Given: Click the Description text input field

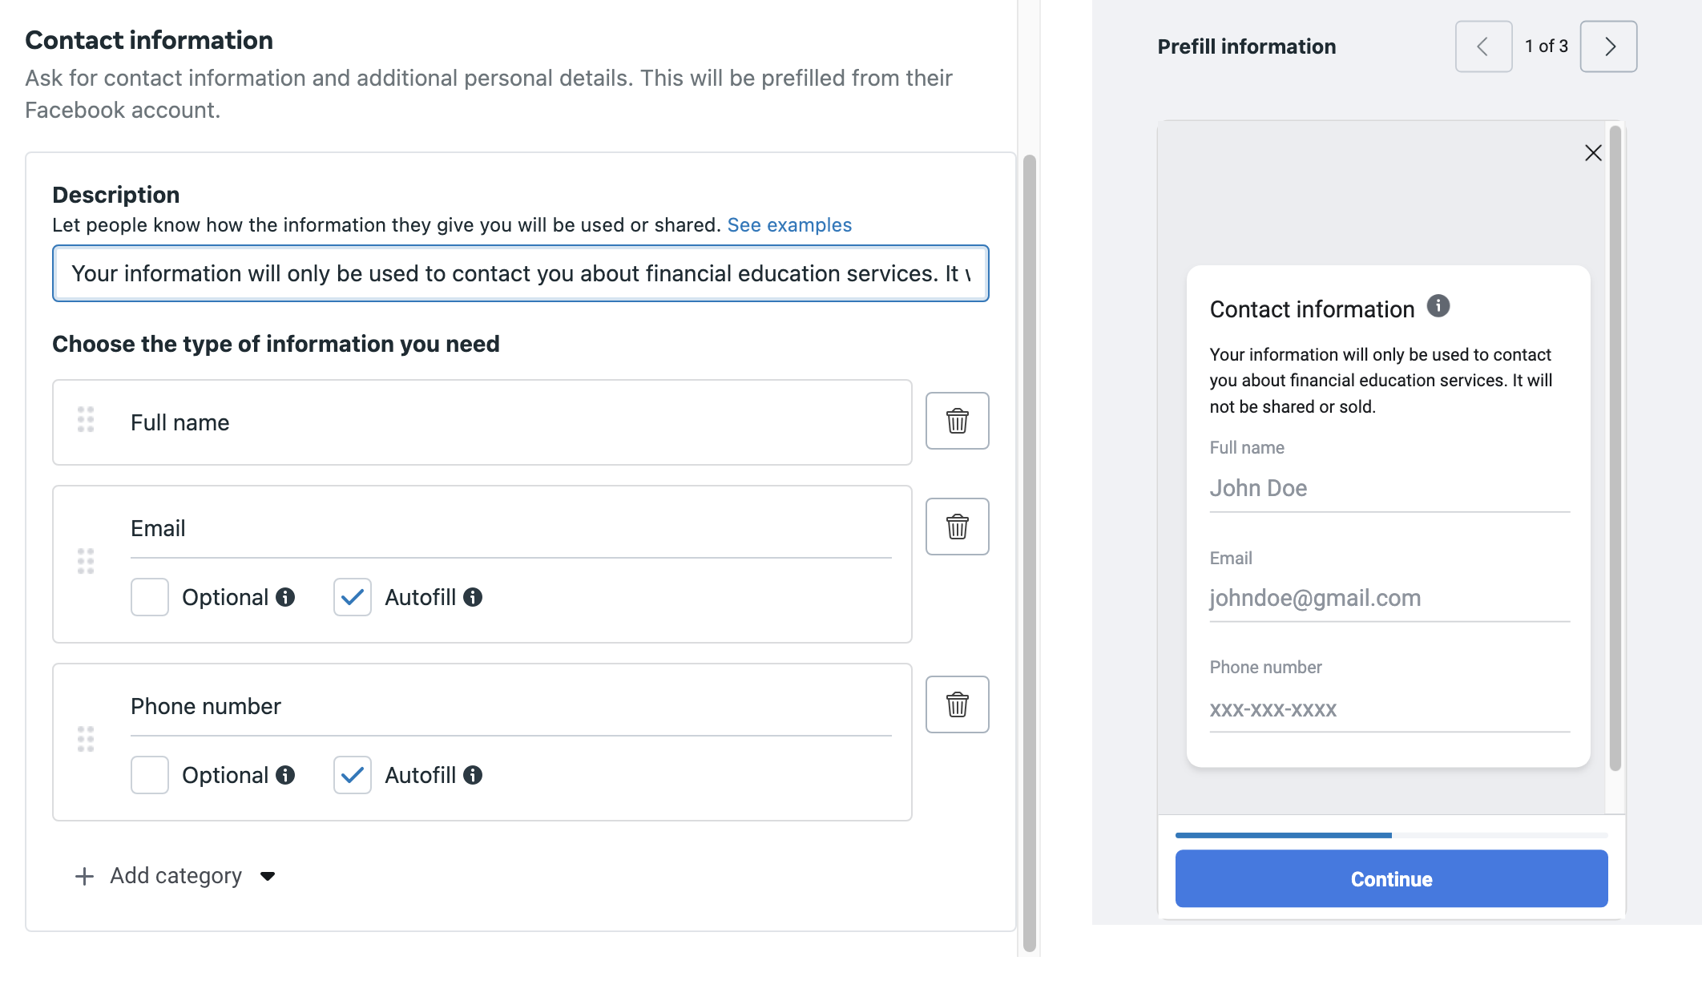Looking at the screenshot, I should [520, 273].
